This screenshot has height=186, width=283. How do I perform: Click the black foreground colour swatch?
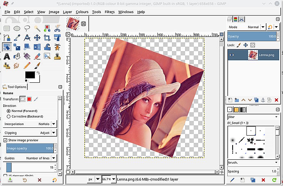point(29,75)
